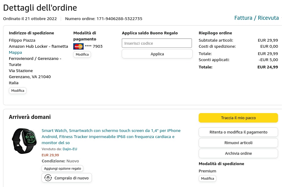
Task: Click Rimuovi articoli button
Action: 238,143
